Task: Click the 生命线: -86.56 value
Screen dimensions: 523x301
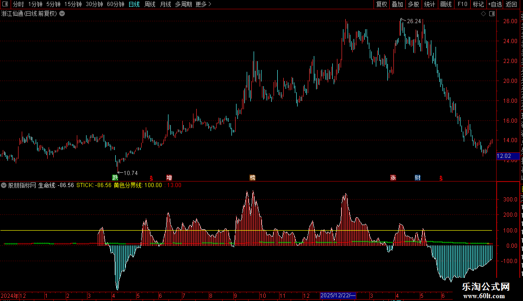Action: [x=56, y=185]
